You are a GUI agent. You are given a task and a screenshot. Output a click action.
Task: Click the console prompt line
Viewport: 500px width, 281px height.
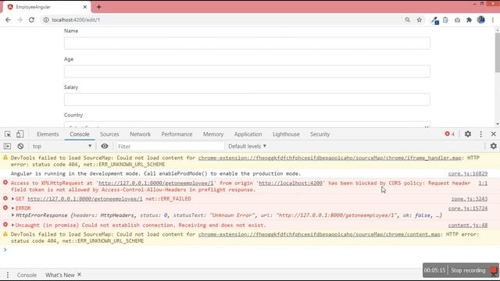[x=250, y=250]
